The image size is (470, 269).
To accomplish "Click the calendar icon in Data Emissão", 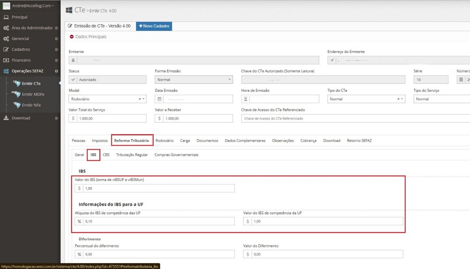I will click(159, 99).
